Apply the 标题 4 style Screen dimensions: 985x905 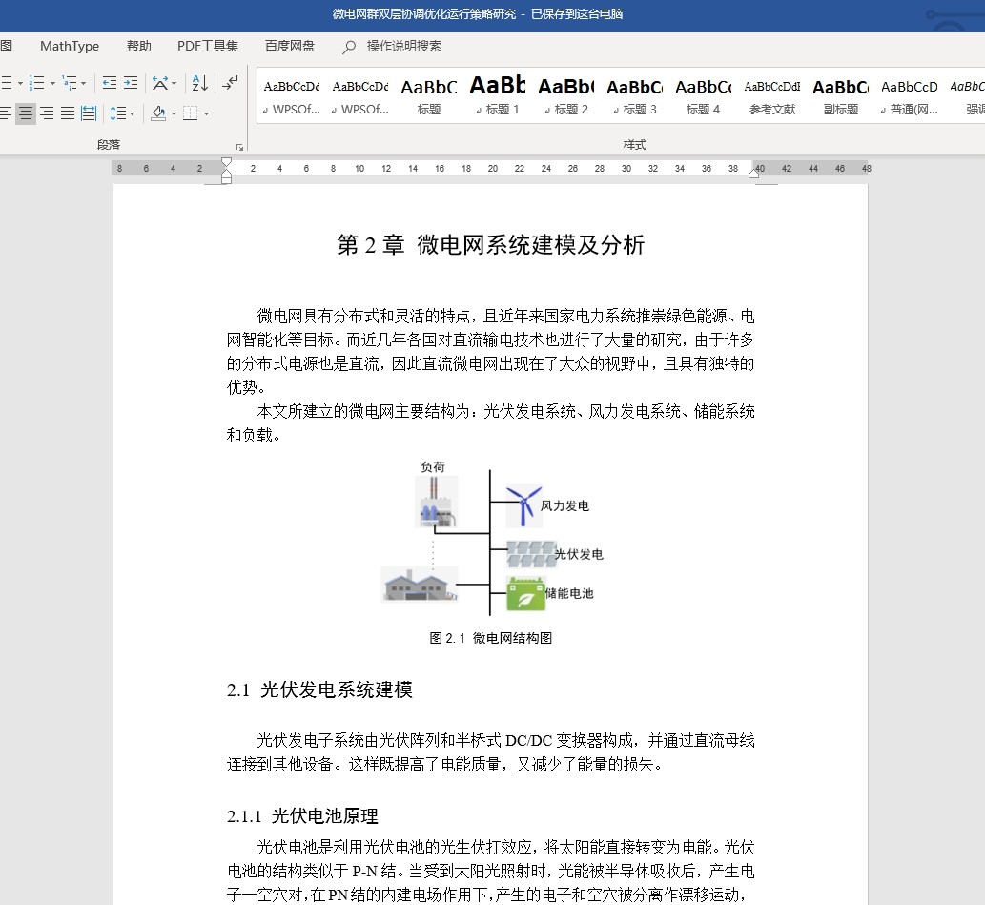pyautogui.click(x=703, y=96)
